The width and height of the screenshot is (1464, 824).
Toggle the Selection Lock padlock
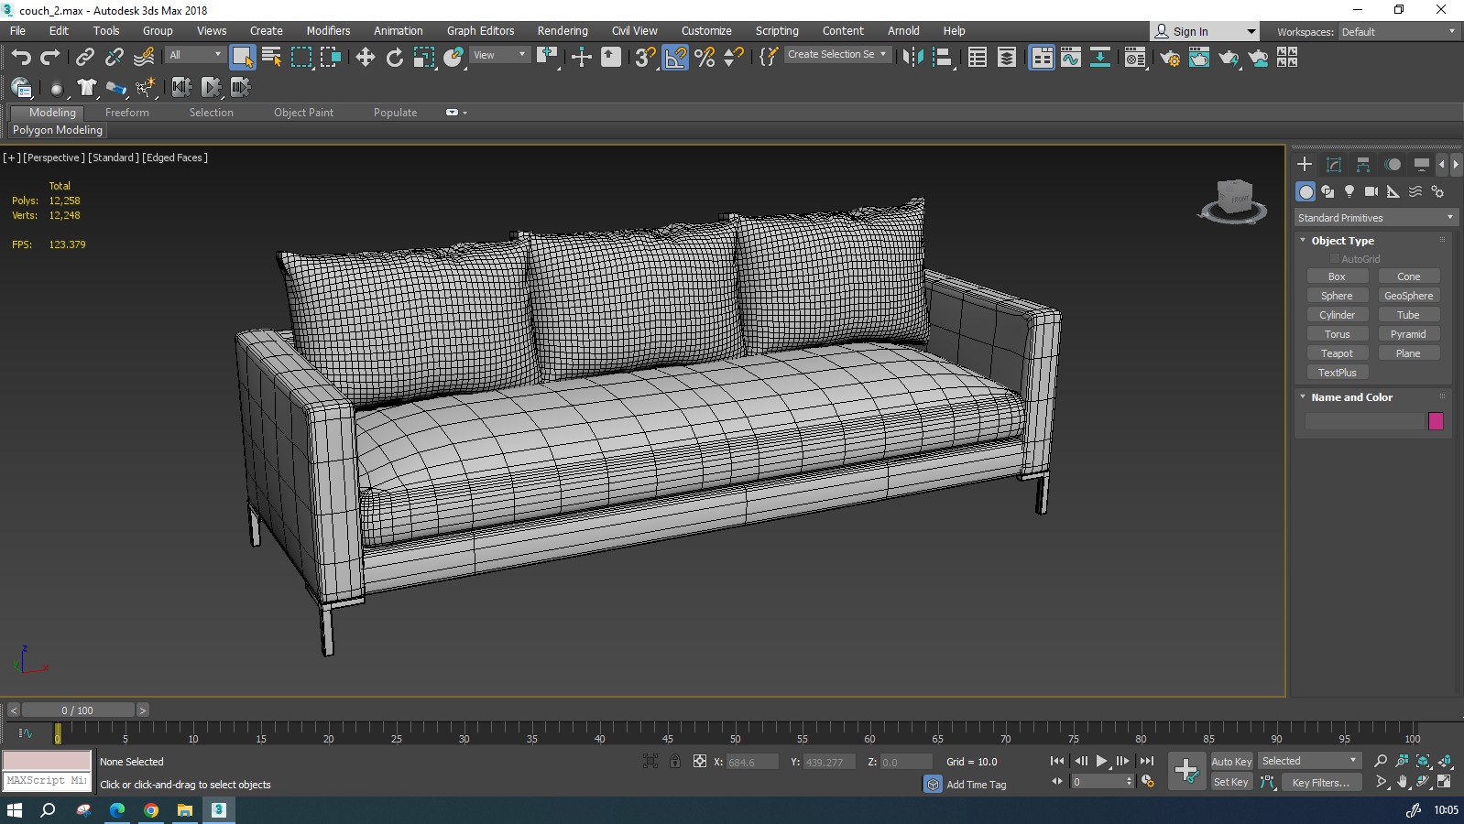[675, 761]
